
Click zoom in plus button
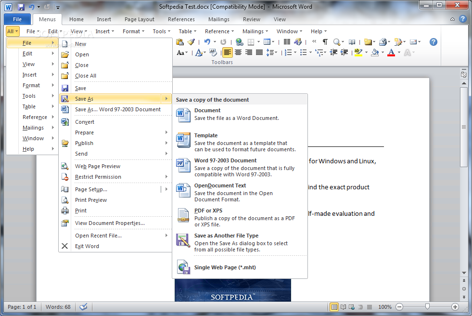coord(455,307)
